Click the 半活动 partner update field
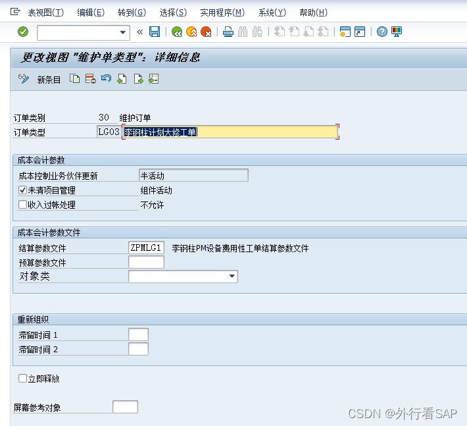 (193, 175)
